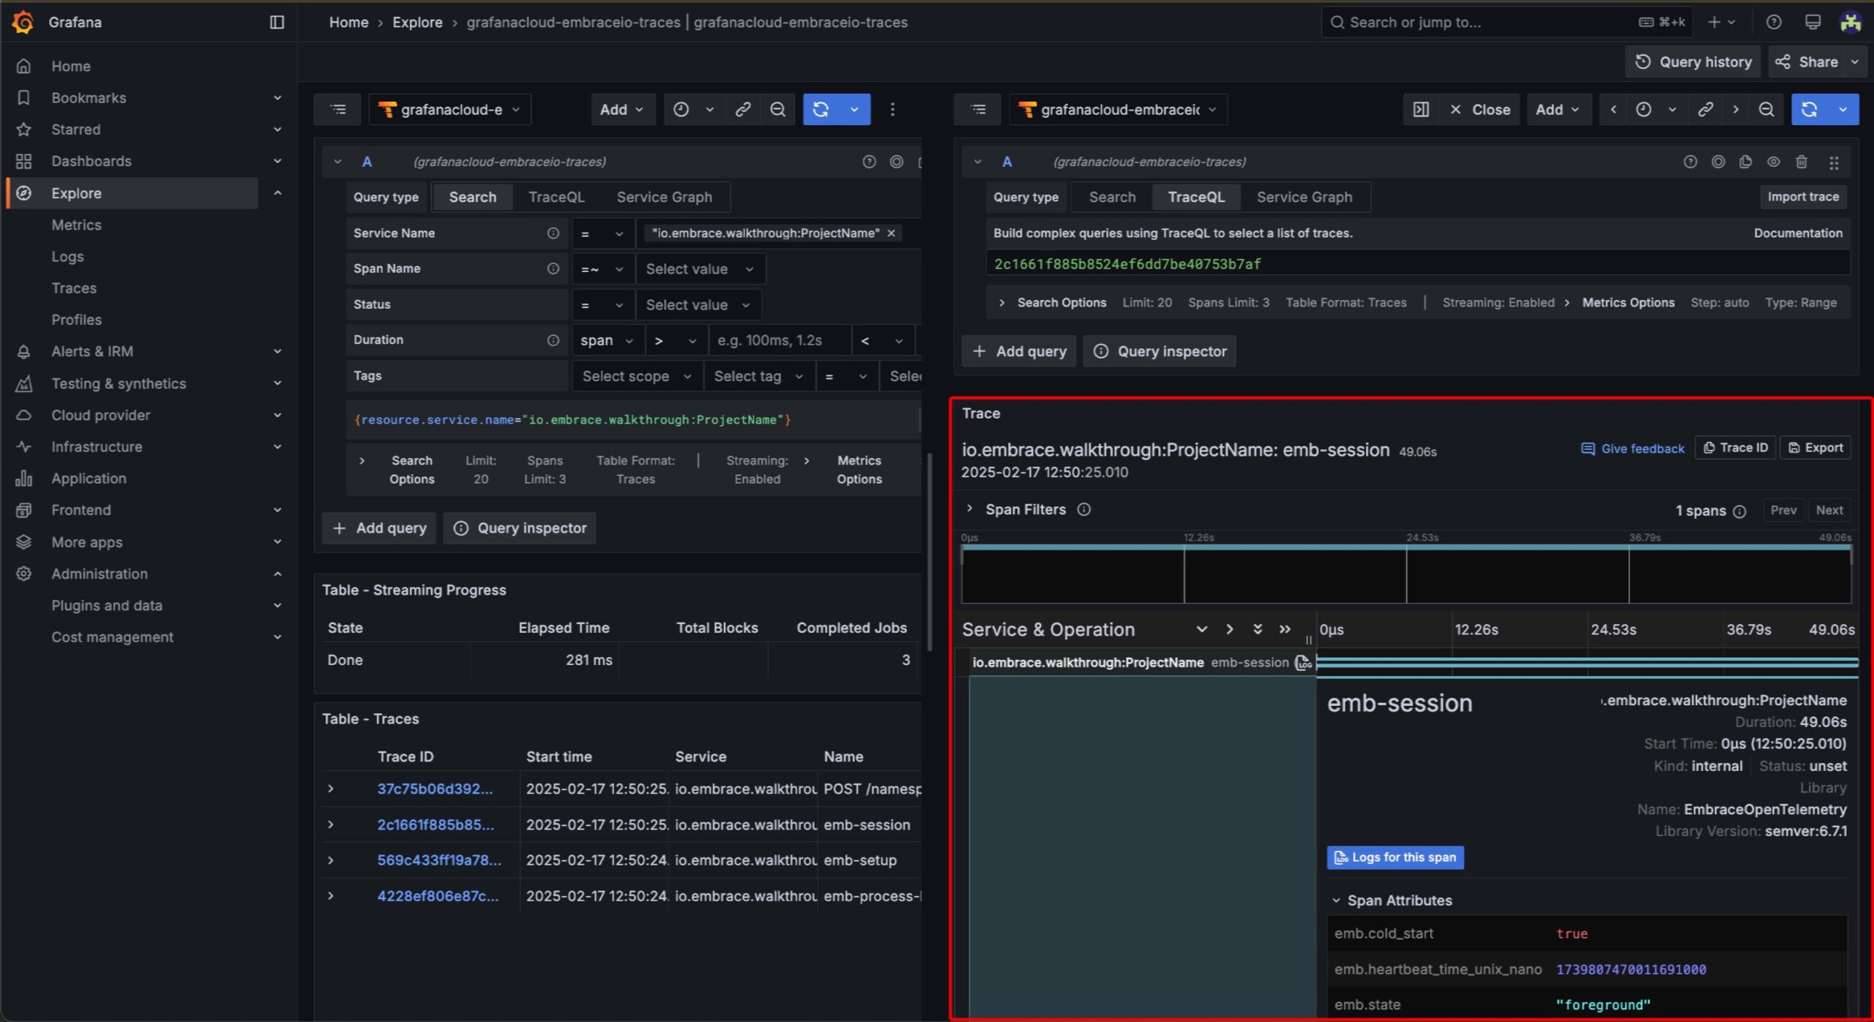Click the left pane query outline icon
The image size is (1874, 1022).
[338, 109]
